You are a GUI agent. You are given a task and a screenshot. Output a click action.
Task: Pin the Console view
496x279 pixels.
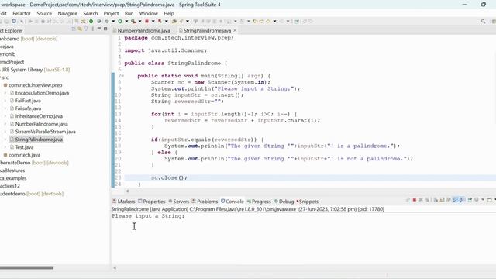tap(470, 200)
